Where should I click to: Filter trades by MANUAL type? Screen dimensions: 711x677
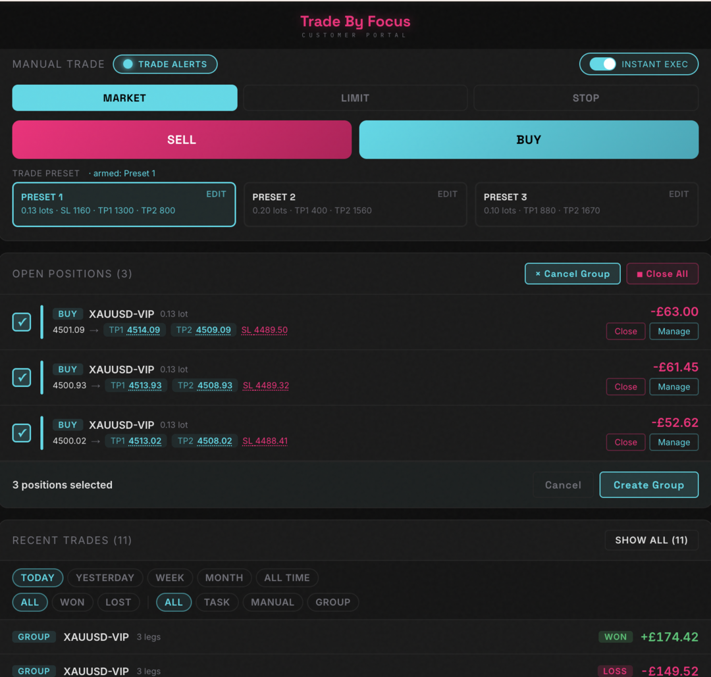click(273, 602)
